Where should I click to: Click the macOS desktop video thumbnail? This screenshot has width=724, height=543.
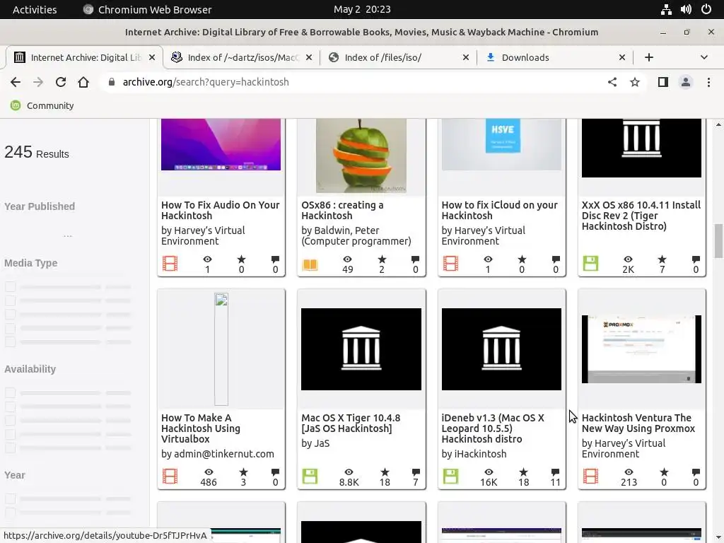tap(221, 144)
